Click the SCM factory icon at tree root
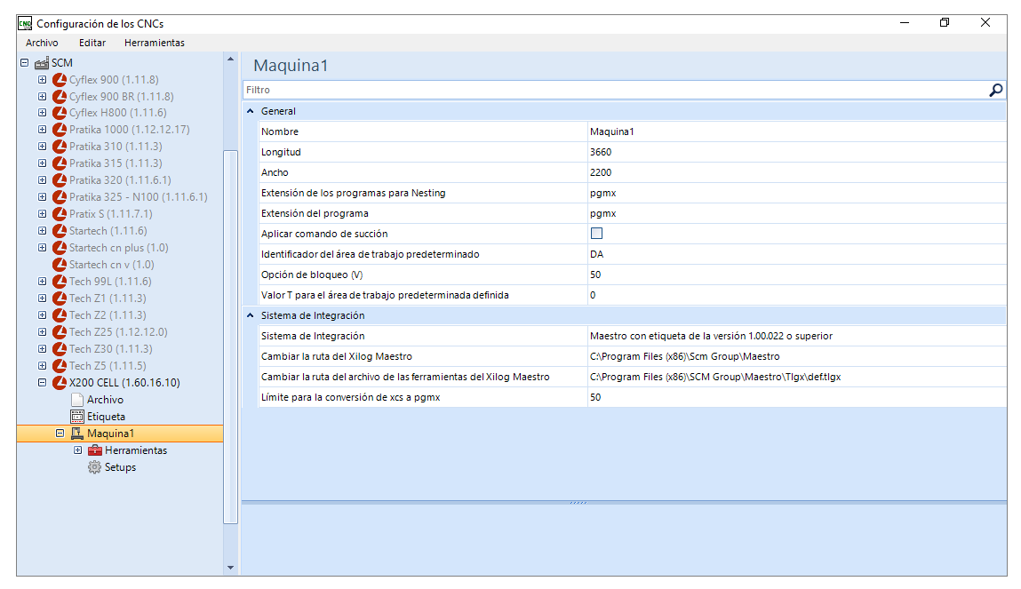Image resolution: width=1021 pixels, height=589 pixels. point(42,63)
